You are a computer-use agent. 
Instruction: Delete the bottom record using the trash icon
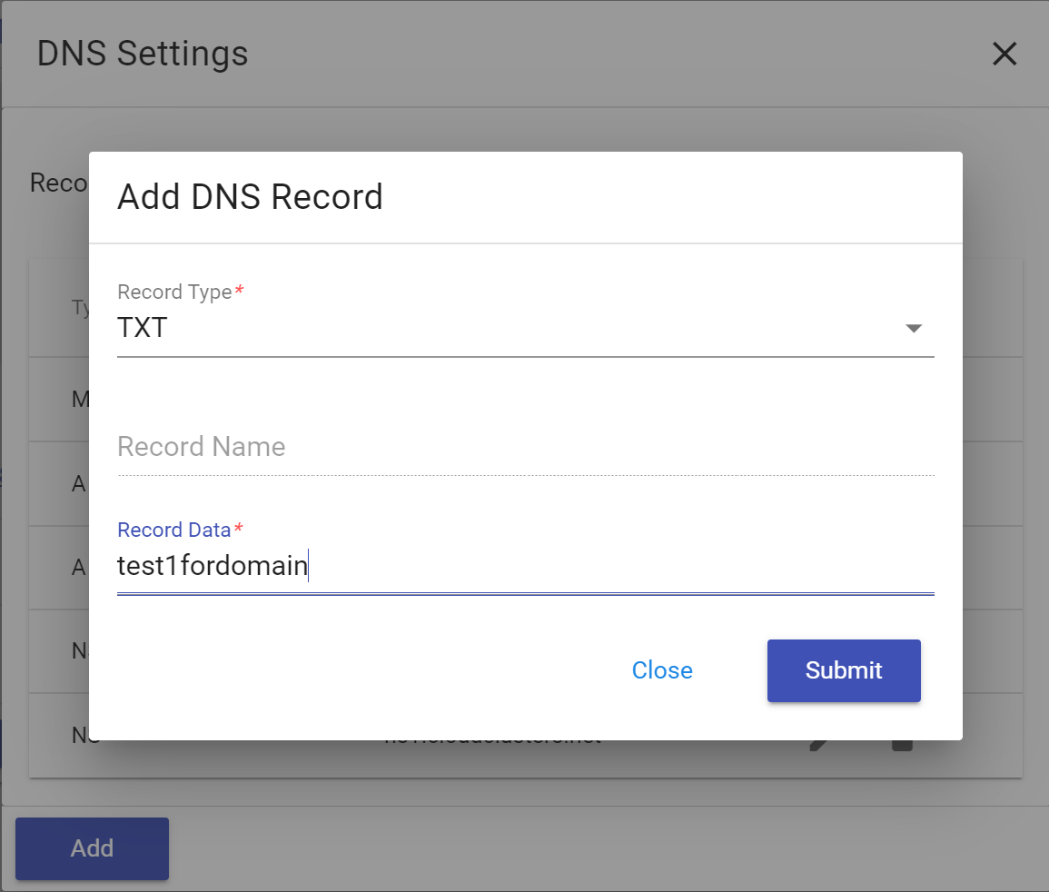[x=901, y=745]
